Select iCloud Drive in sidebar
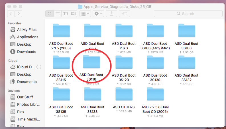The width and height of the screenshot is (226, 129). (22, 67)
